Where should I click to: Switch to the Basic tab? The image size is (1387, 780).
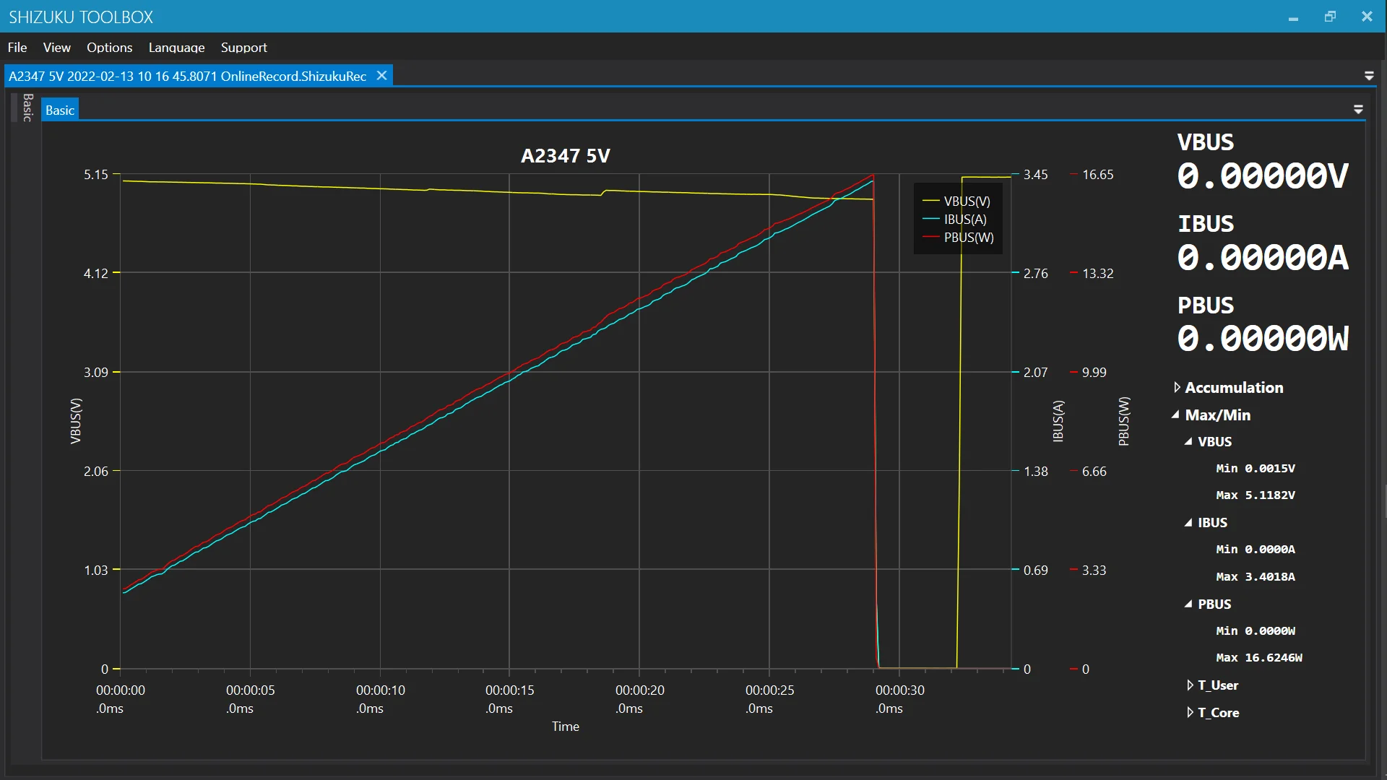coord(60,110)
